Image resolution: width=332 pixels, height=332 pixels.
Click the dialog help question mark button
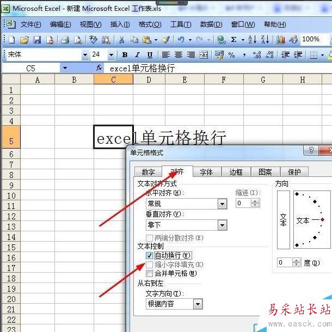[x=311, y=150]
